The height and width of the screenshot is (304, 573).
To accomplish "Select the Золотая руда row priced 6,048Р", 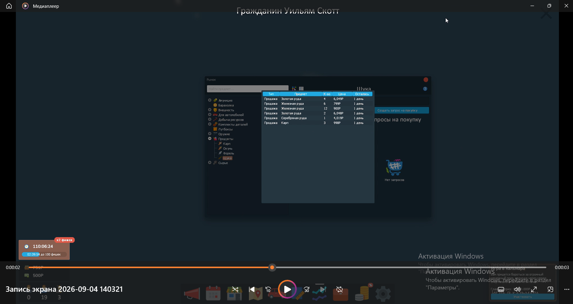I will (x=318, y=113).
